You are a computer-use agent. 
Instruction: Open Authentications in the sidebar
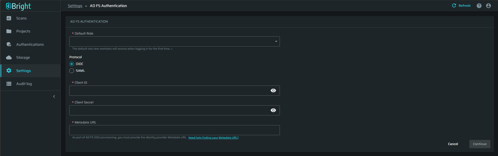30,44
